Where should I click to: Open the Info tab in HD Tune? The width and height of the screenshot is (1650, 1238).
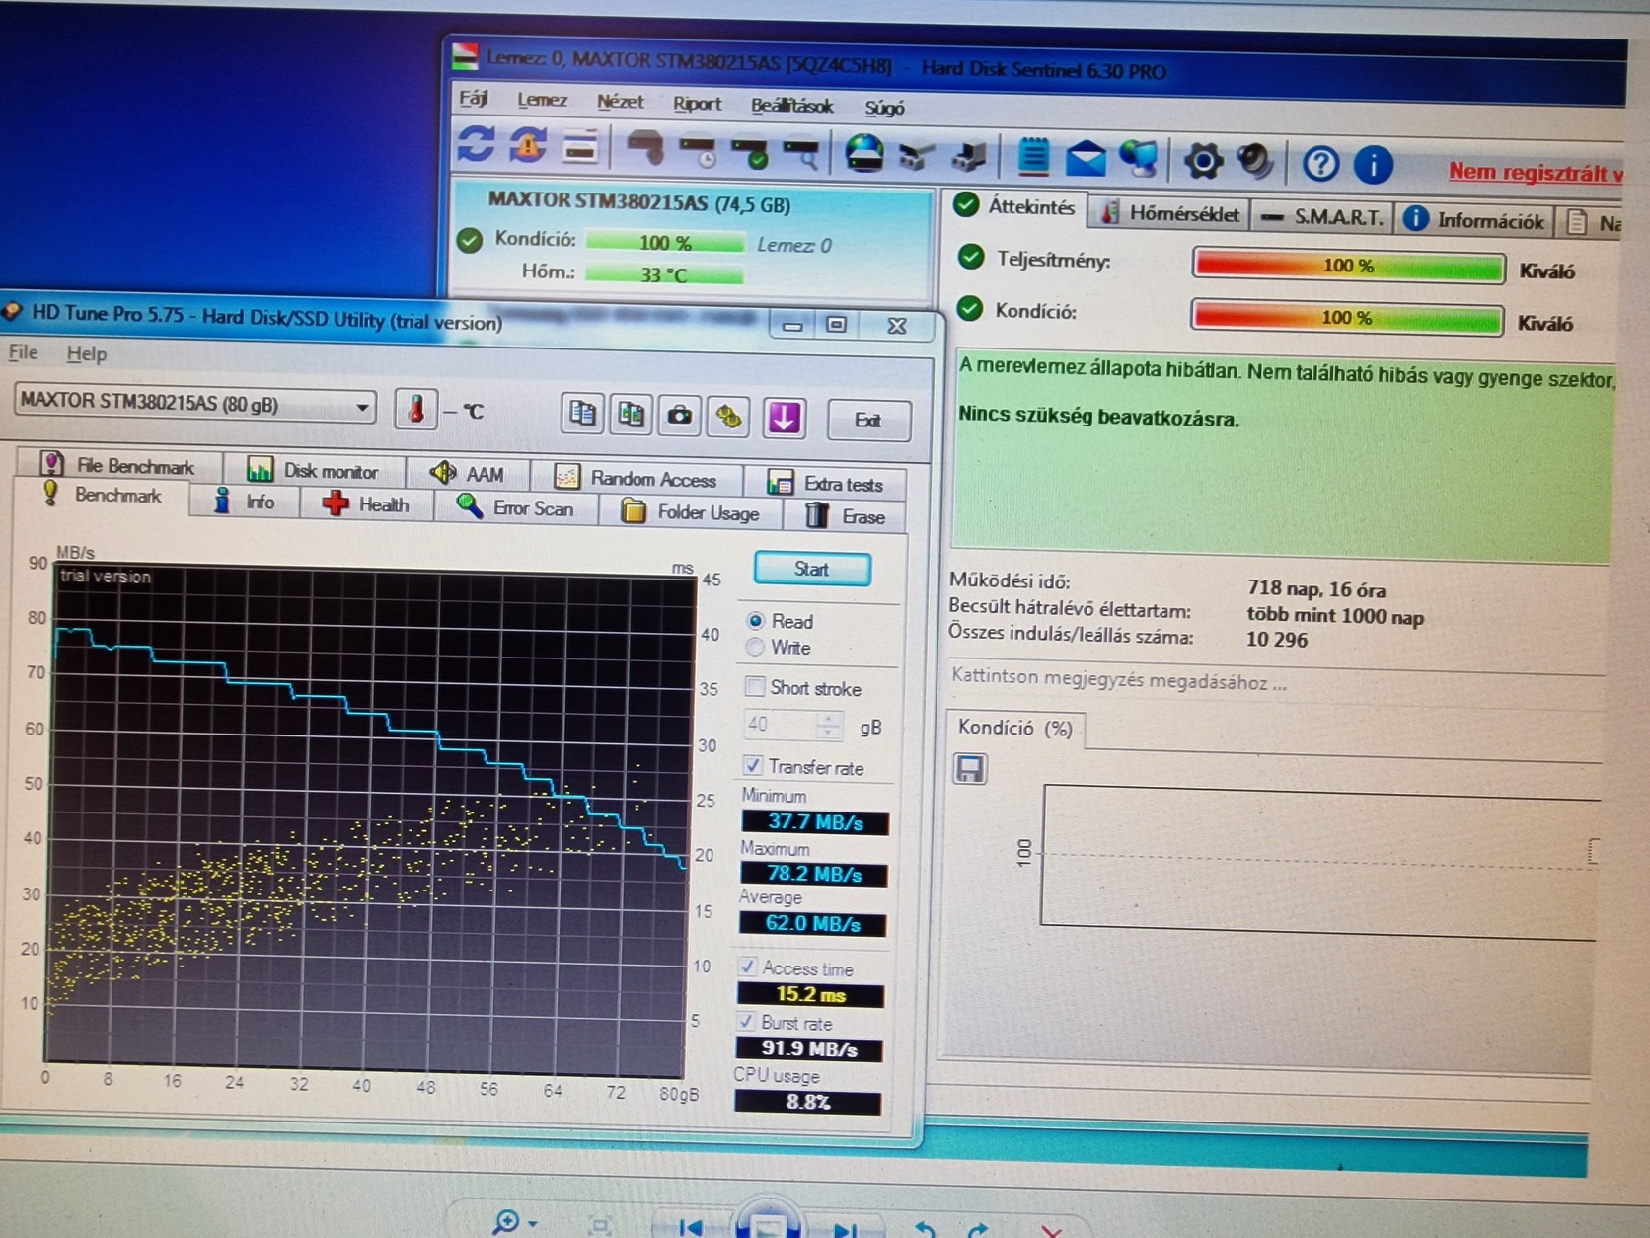point(245,502)
